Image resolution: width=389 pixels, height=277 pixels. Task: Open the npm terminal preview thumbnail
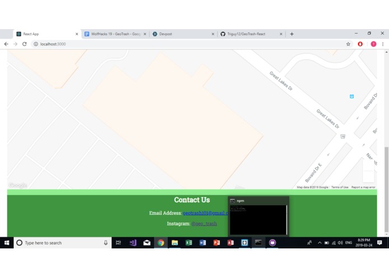[258, 216]
